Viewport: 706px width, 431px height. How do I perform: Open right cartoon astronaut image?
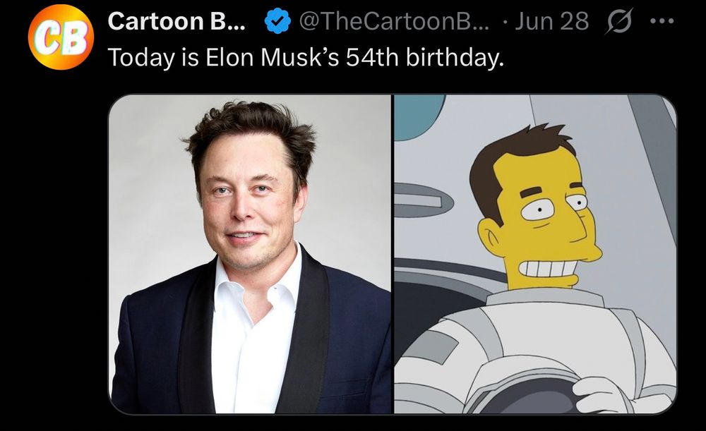[x=535, y=254]
